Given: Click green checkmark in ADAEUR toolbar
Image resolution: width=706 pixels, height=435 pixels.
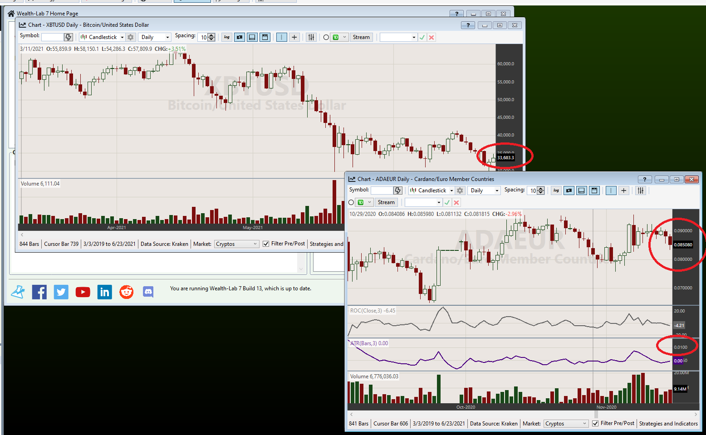Looking at the screenshot, I should [x=447, y=202].
